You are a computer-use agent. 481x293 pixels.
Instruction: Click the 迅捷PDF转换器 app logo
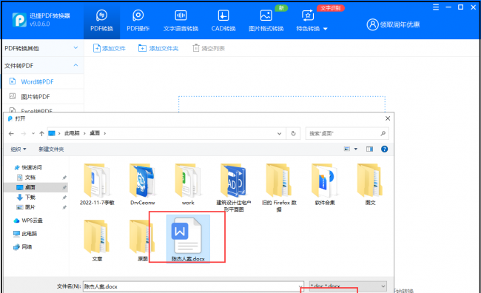coord(19,20)
